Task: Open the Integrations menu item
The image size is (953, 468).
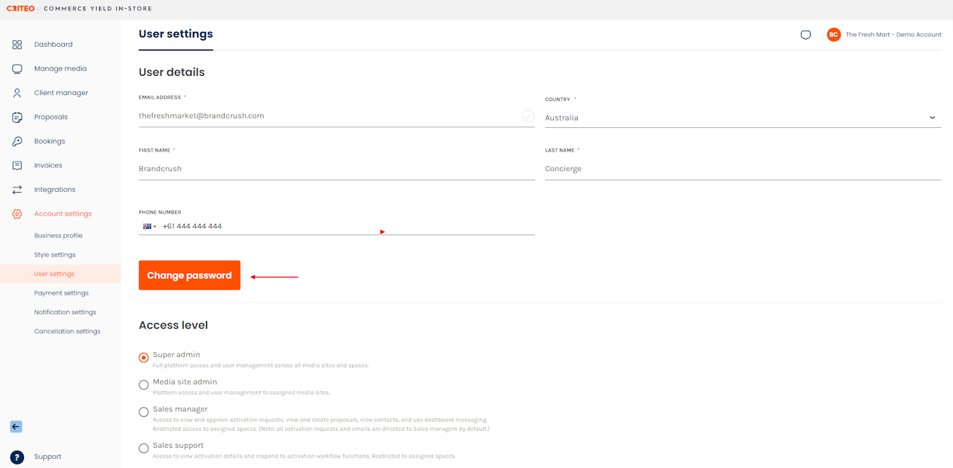Action: (x=55, y=190)
